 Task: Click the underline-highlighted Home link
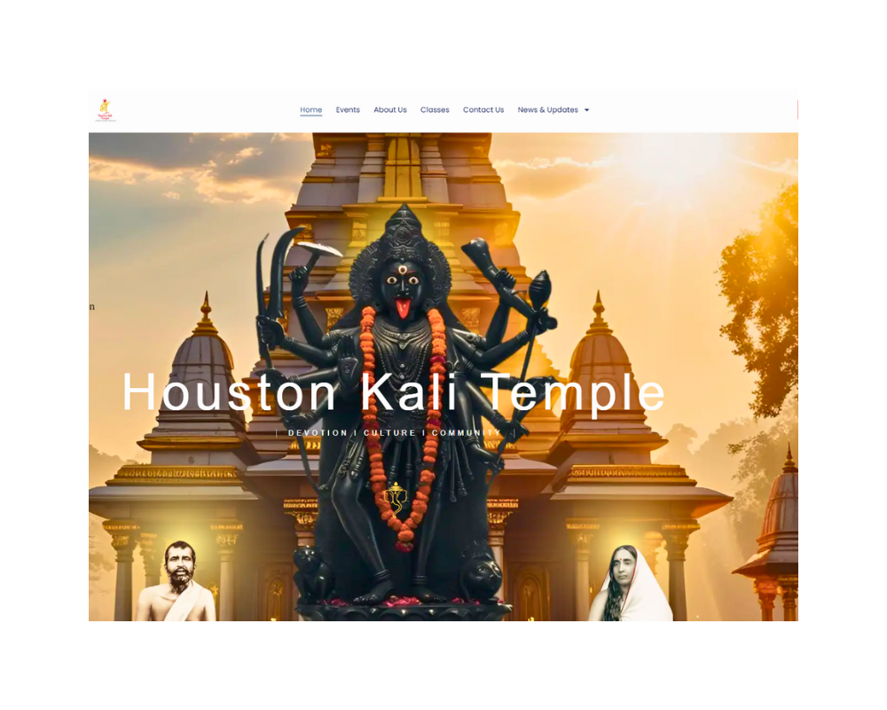click(x=310, y=109)
